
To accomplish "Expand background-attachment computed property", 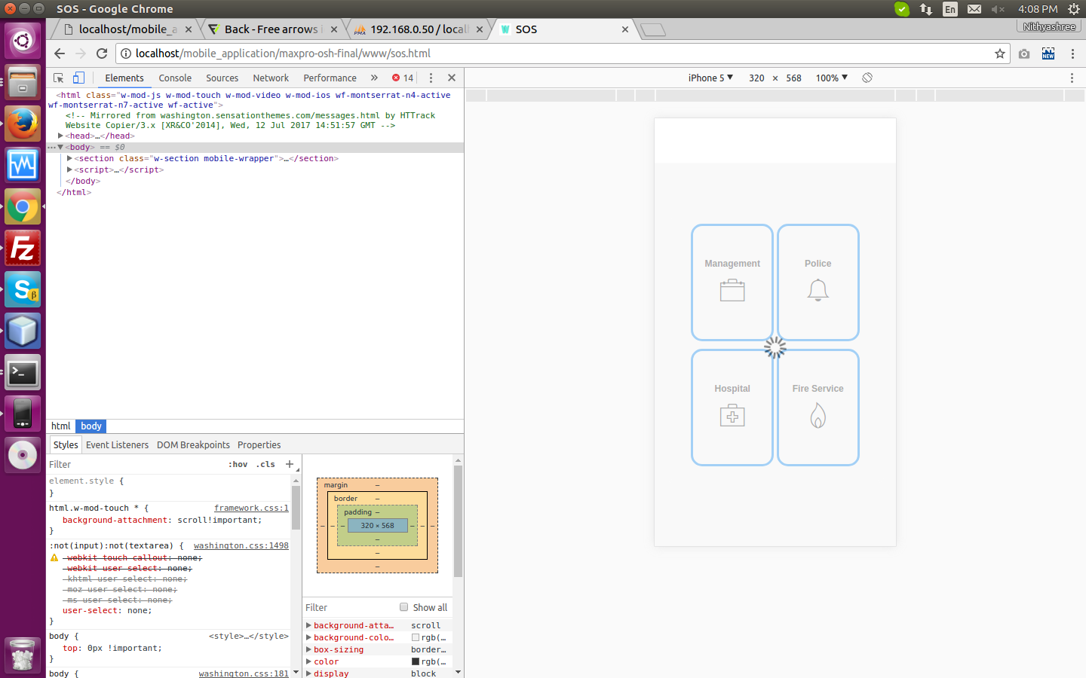I will pos(308,626).
